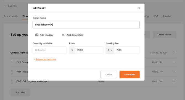Screen dimensions: 185x100
Task: Click the Add ticket button
Action: [20, 92]
